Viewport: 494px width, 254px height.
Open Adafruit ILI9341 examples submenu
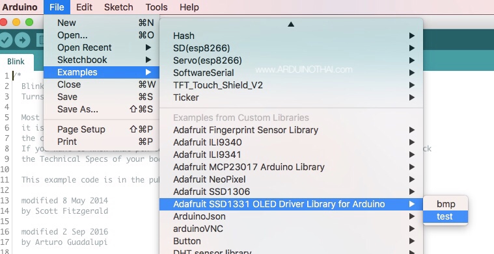[292, 155]
